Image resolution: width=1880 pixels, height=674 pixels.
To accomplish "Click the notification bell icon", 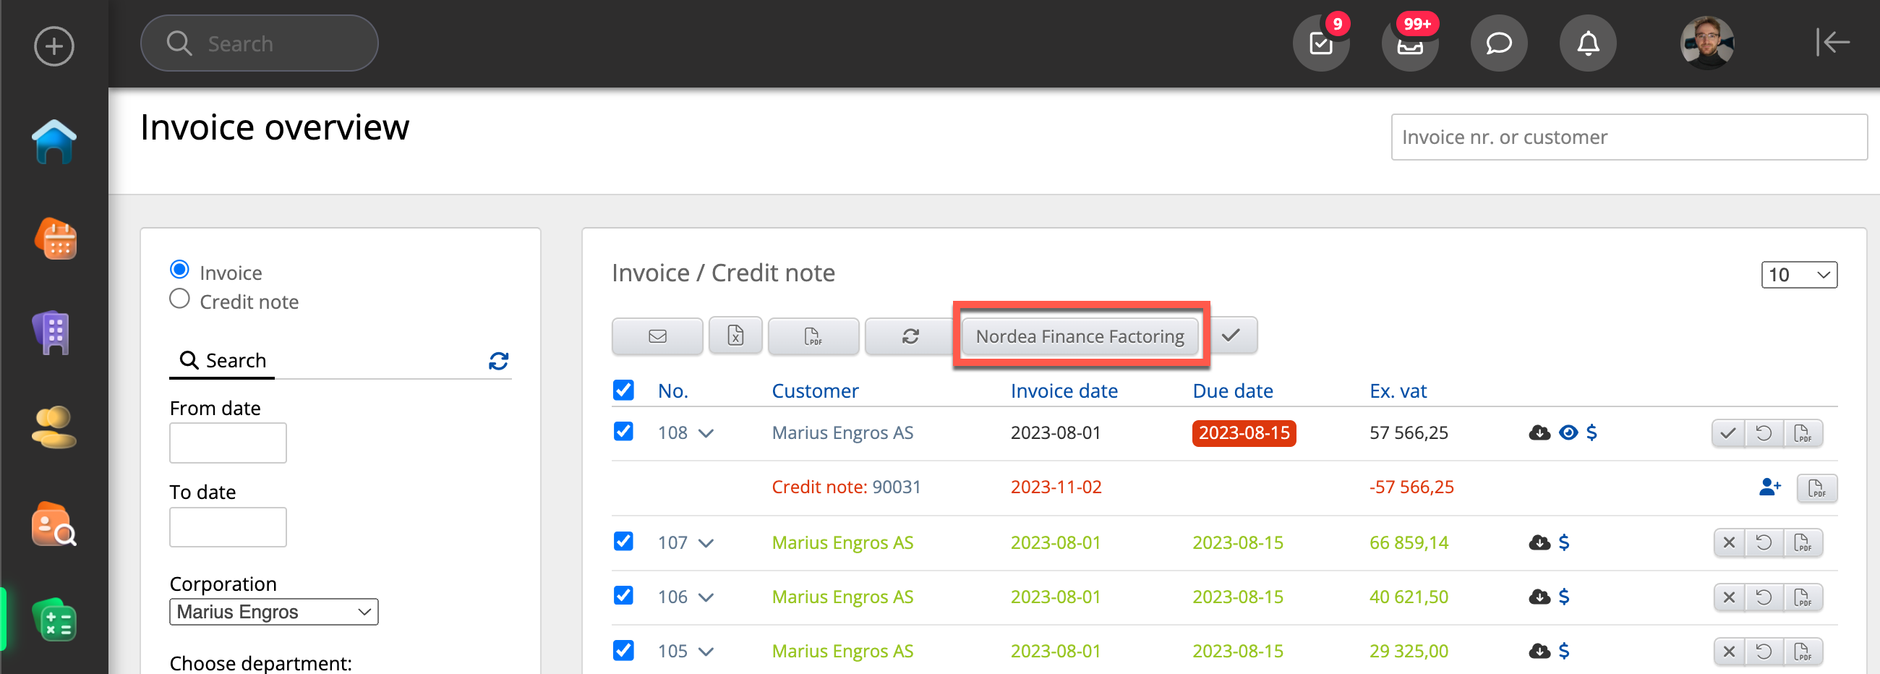I will click(1587, 44).
